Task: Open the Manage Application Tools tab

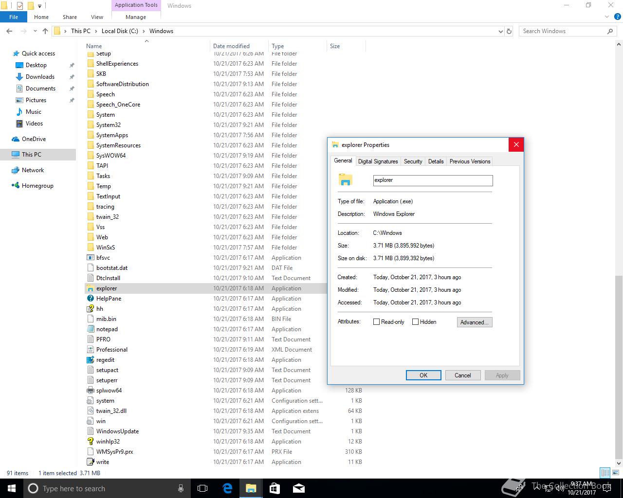Action: click(x=136, y=17)
